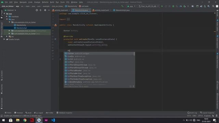
Task: Open Visual Studio Code from taskbar
Action: click(x=53, y=120)
